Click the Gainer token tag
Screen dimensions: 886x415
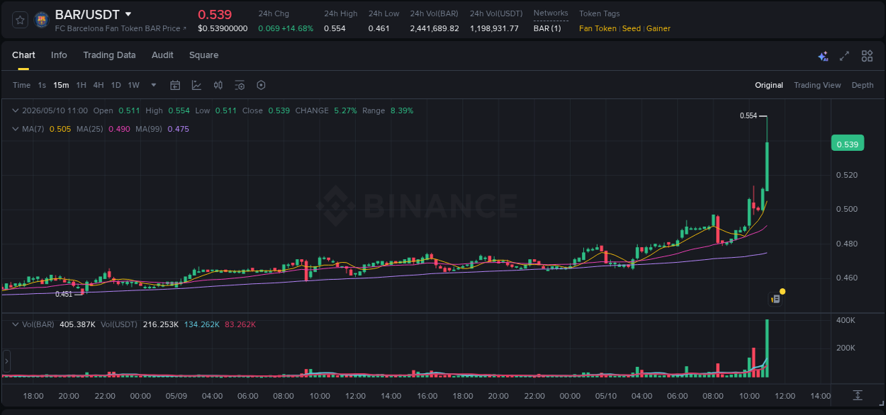point(658,28)
